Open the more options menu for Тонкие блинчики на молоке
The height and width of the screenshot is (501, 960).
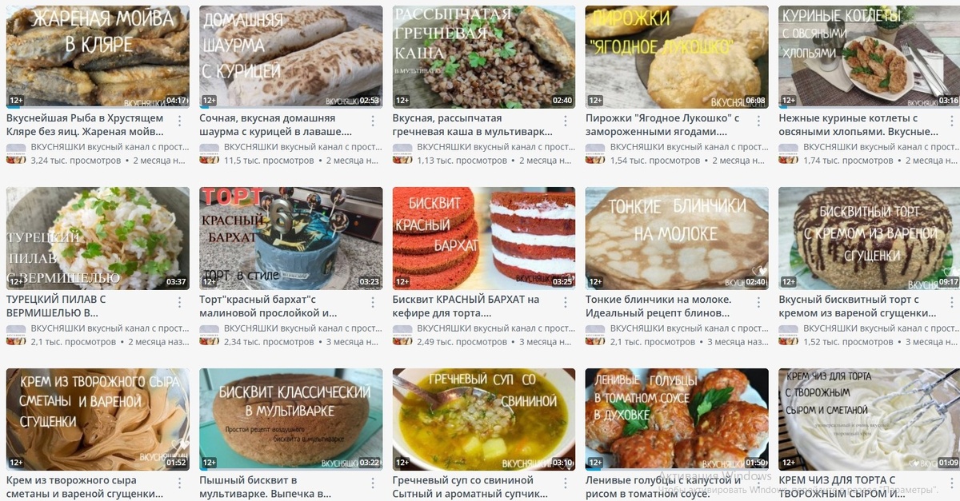(759, 301)
